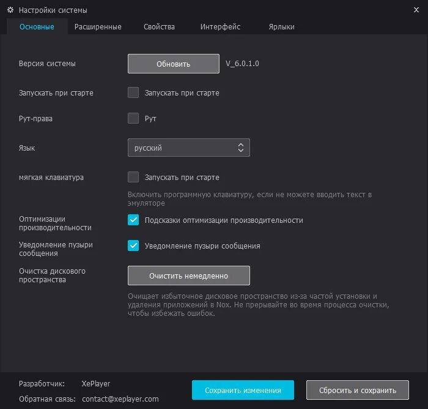Click Очистить немедленно disk cleanup button

point(188,276)
